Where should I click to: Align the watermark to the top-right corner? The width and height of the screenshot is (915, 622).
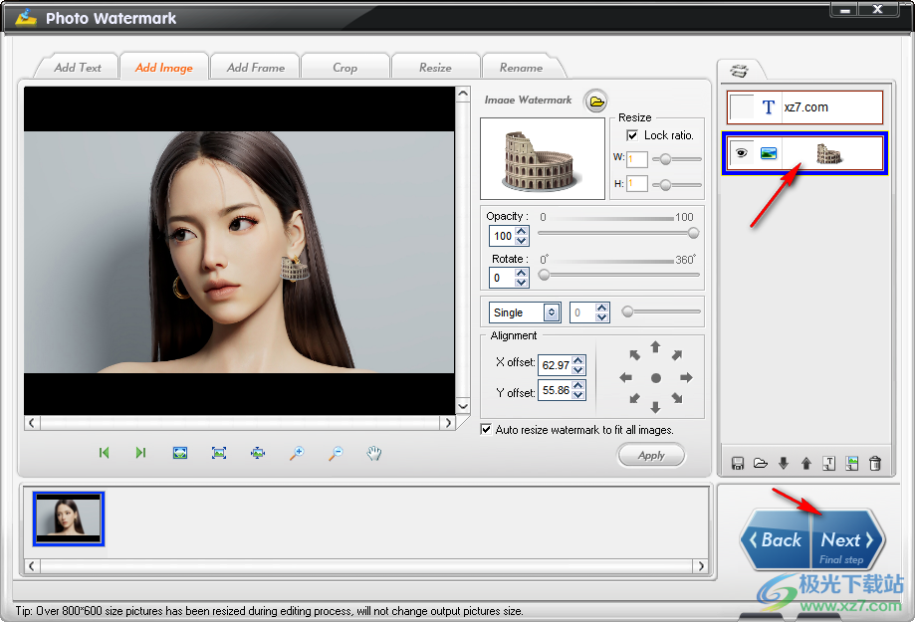click(677, 354)
